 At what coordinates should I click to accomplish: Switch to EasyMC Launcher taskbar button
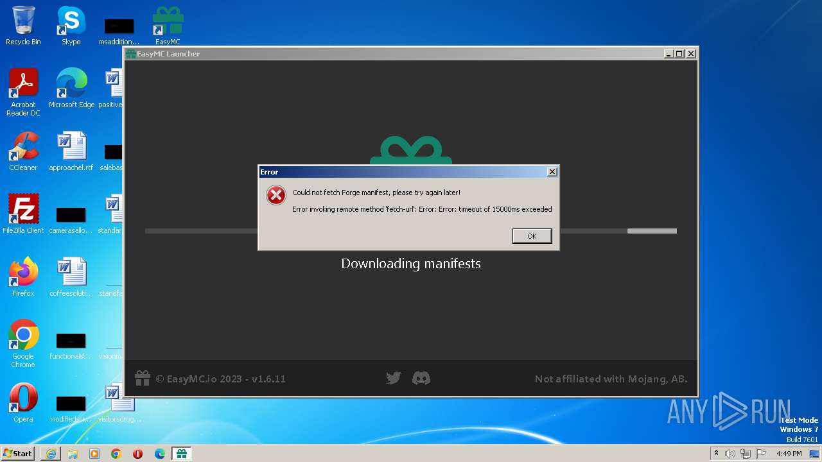coord(182,454)
